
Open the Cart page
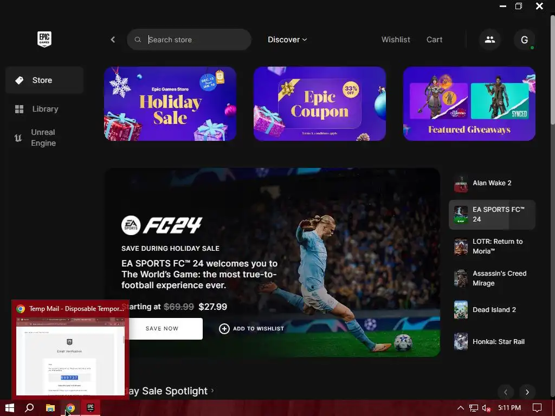click(x=434, y=40)
